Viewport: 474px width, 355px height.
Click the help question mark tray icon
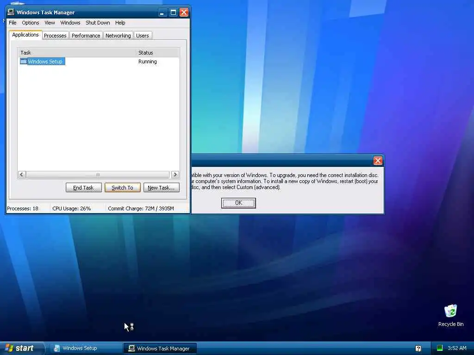pos(418,349)
